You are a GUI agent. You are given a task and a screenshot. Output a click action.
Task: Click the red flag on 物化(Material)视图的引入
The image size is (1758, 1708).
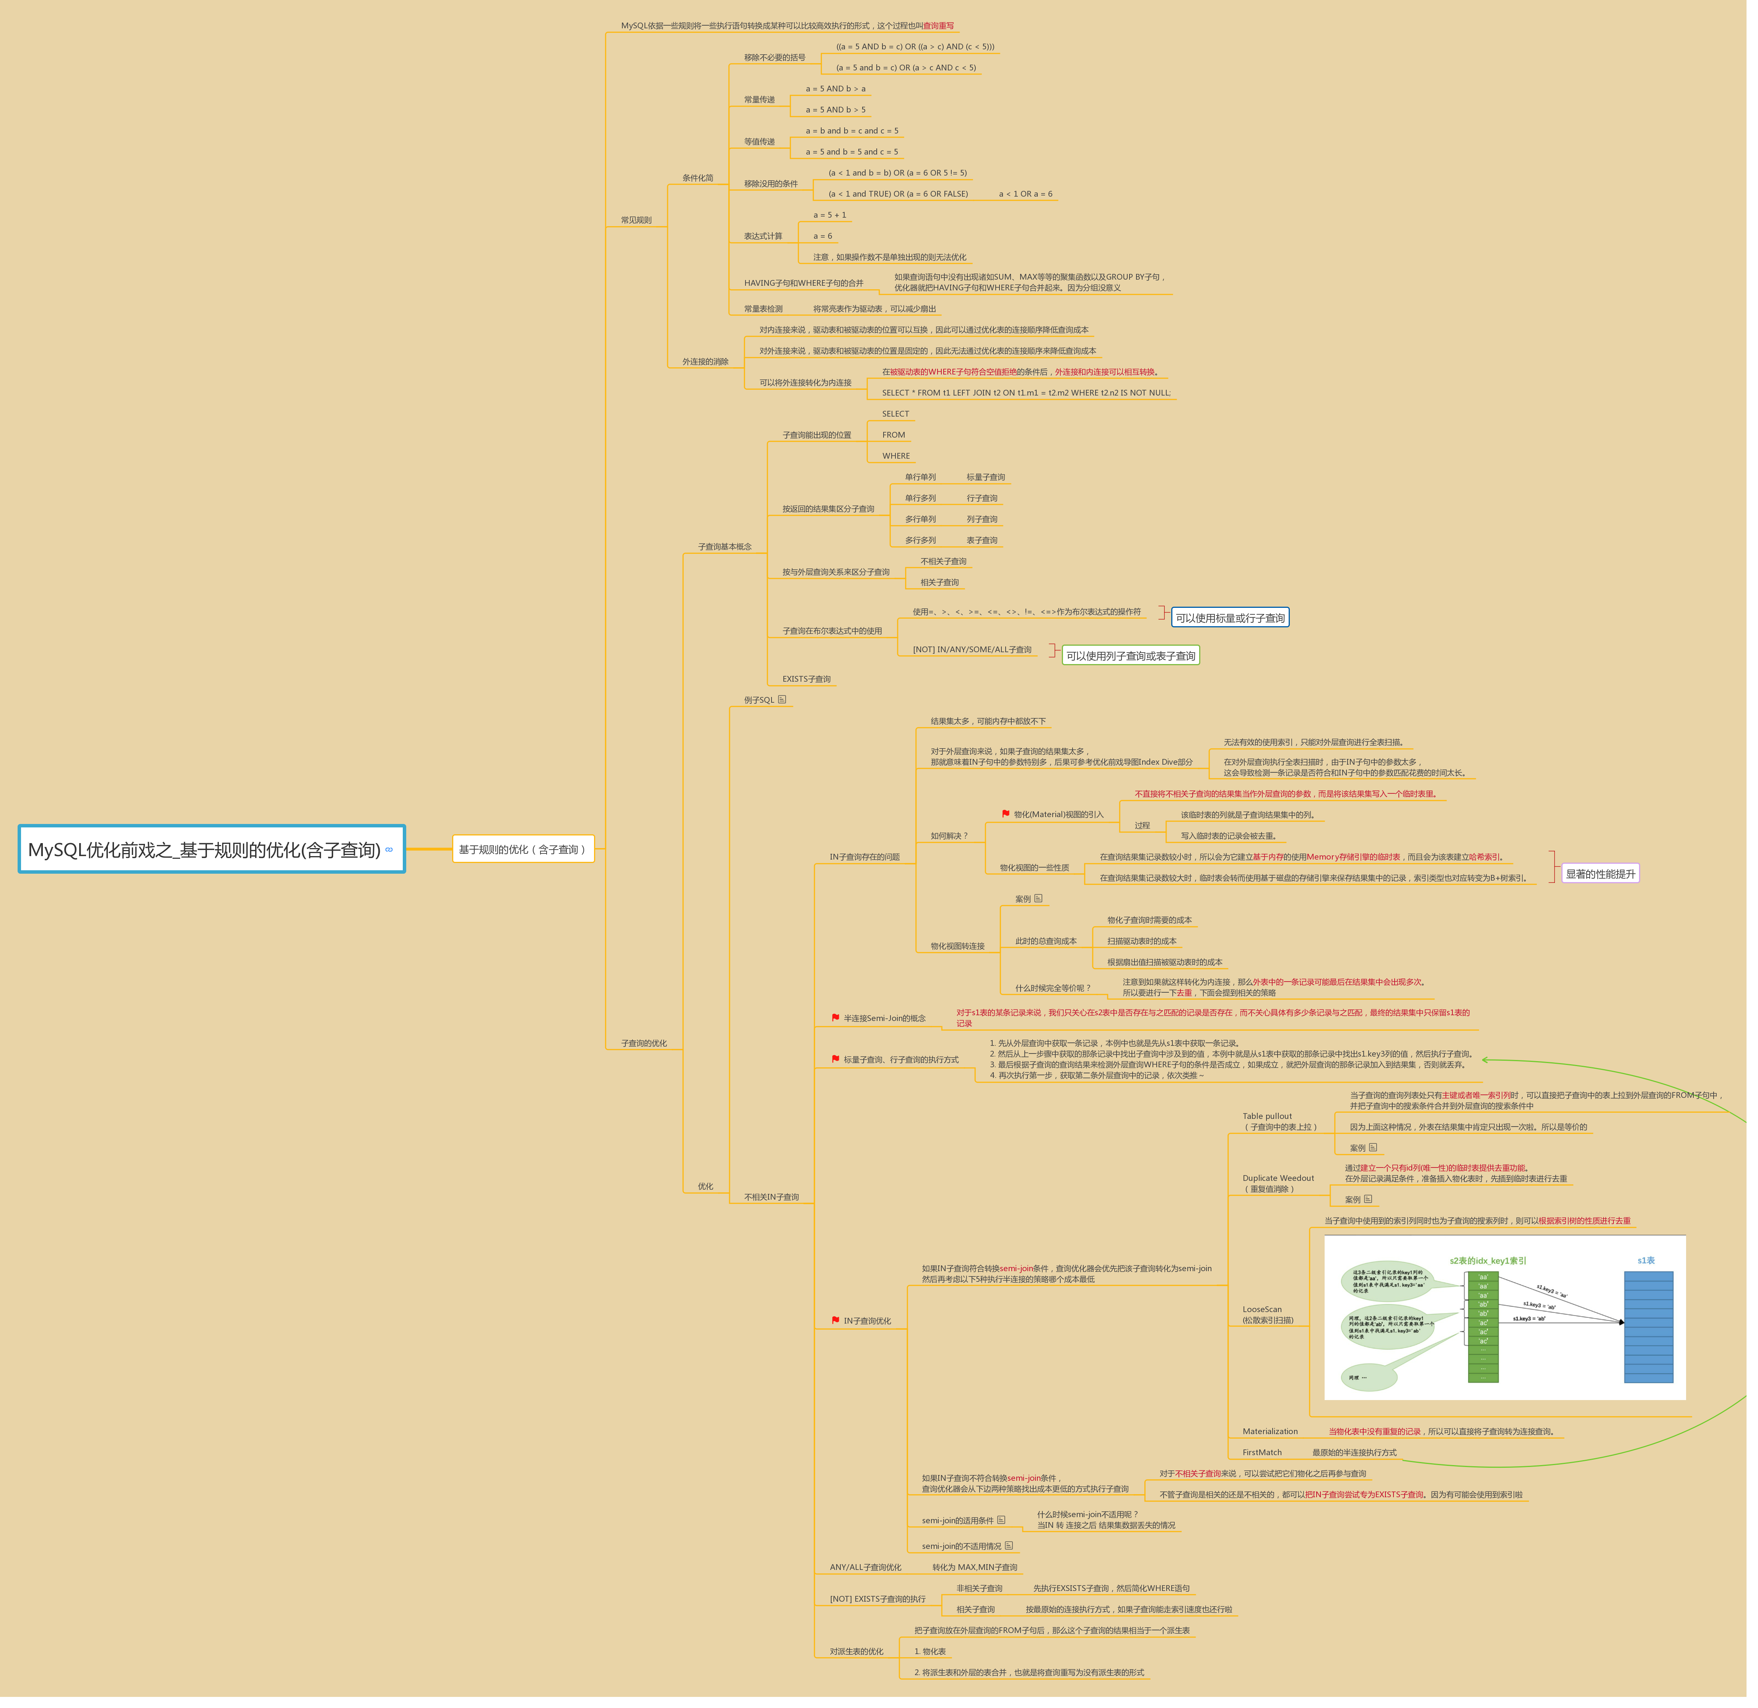pos(1012,819)
